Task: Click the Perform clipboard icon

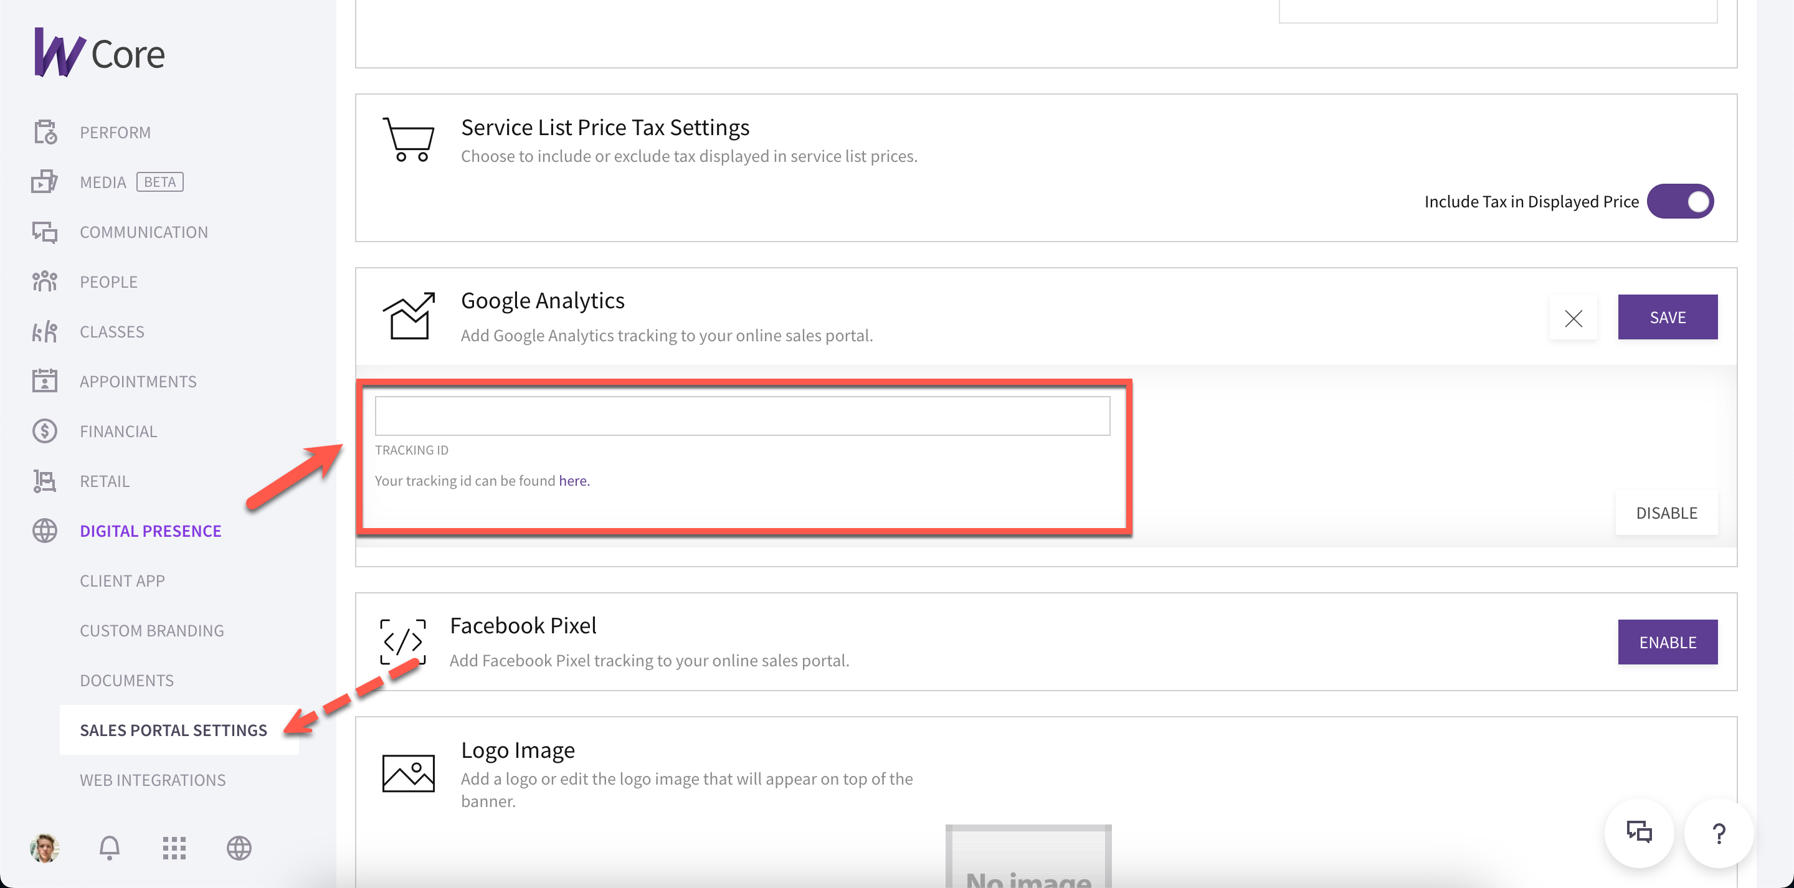Action: (x=45, y=133)
